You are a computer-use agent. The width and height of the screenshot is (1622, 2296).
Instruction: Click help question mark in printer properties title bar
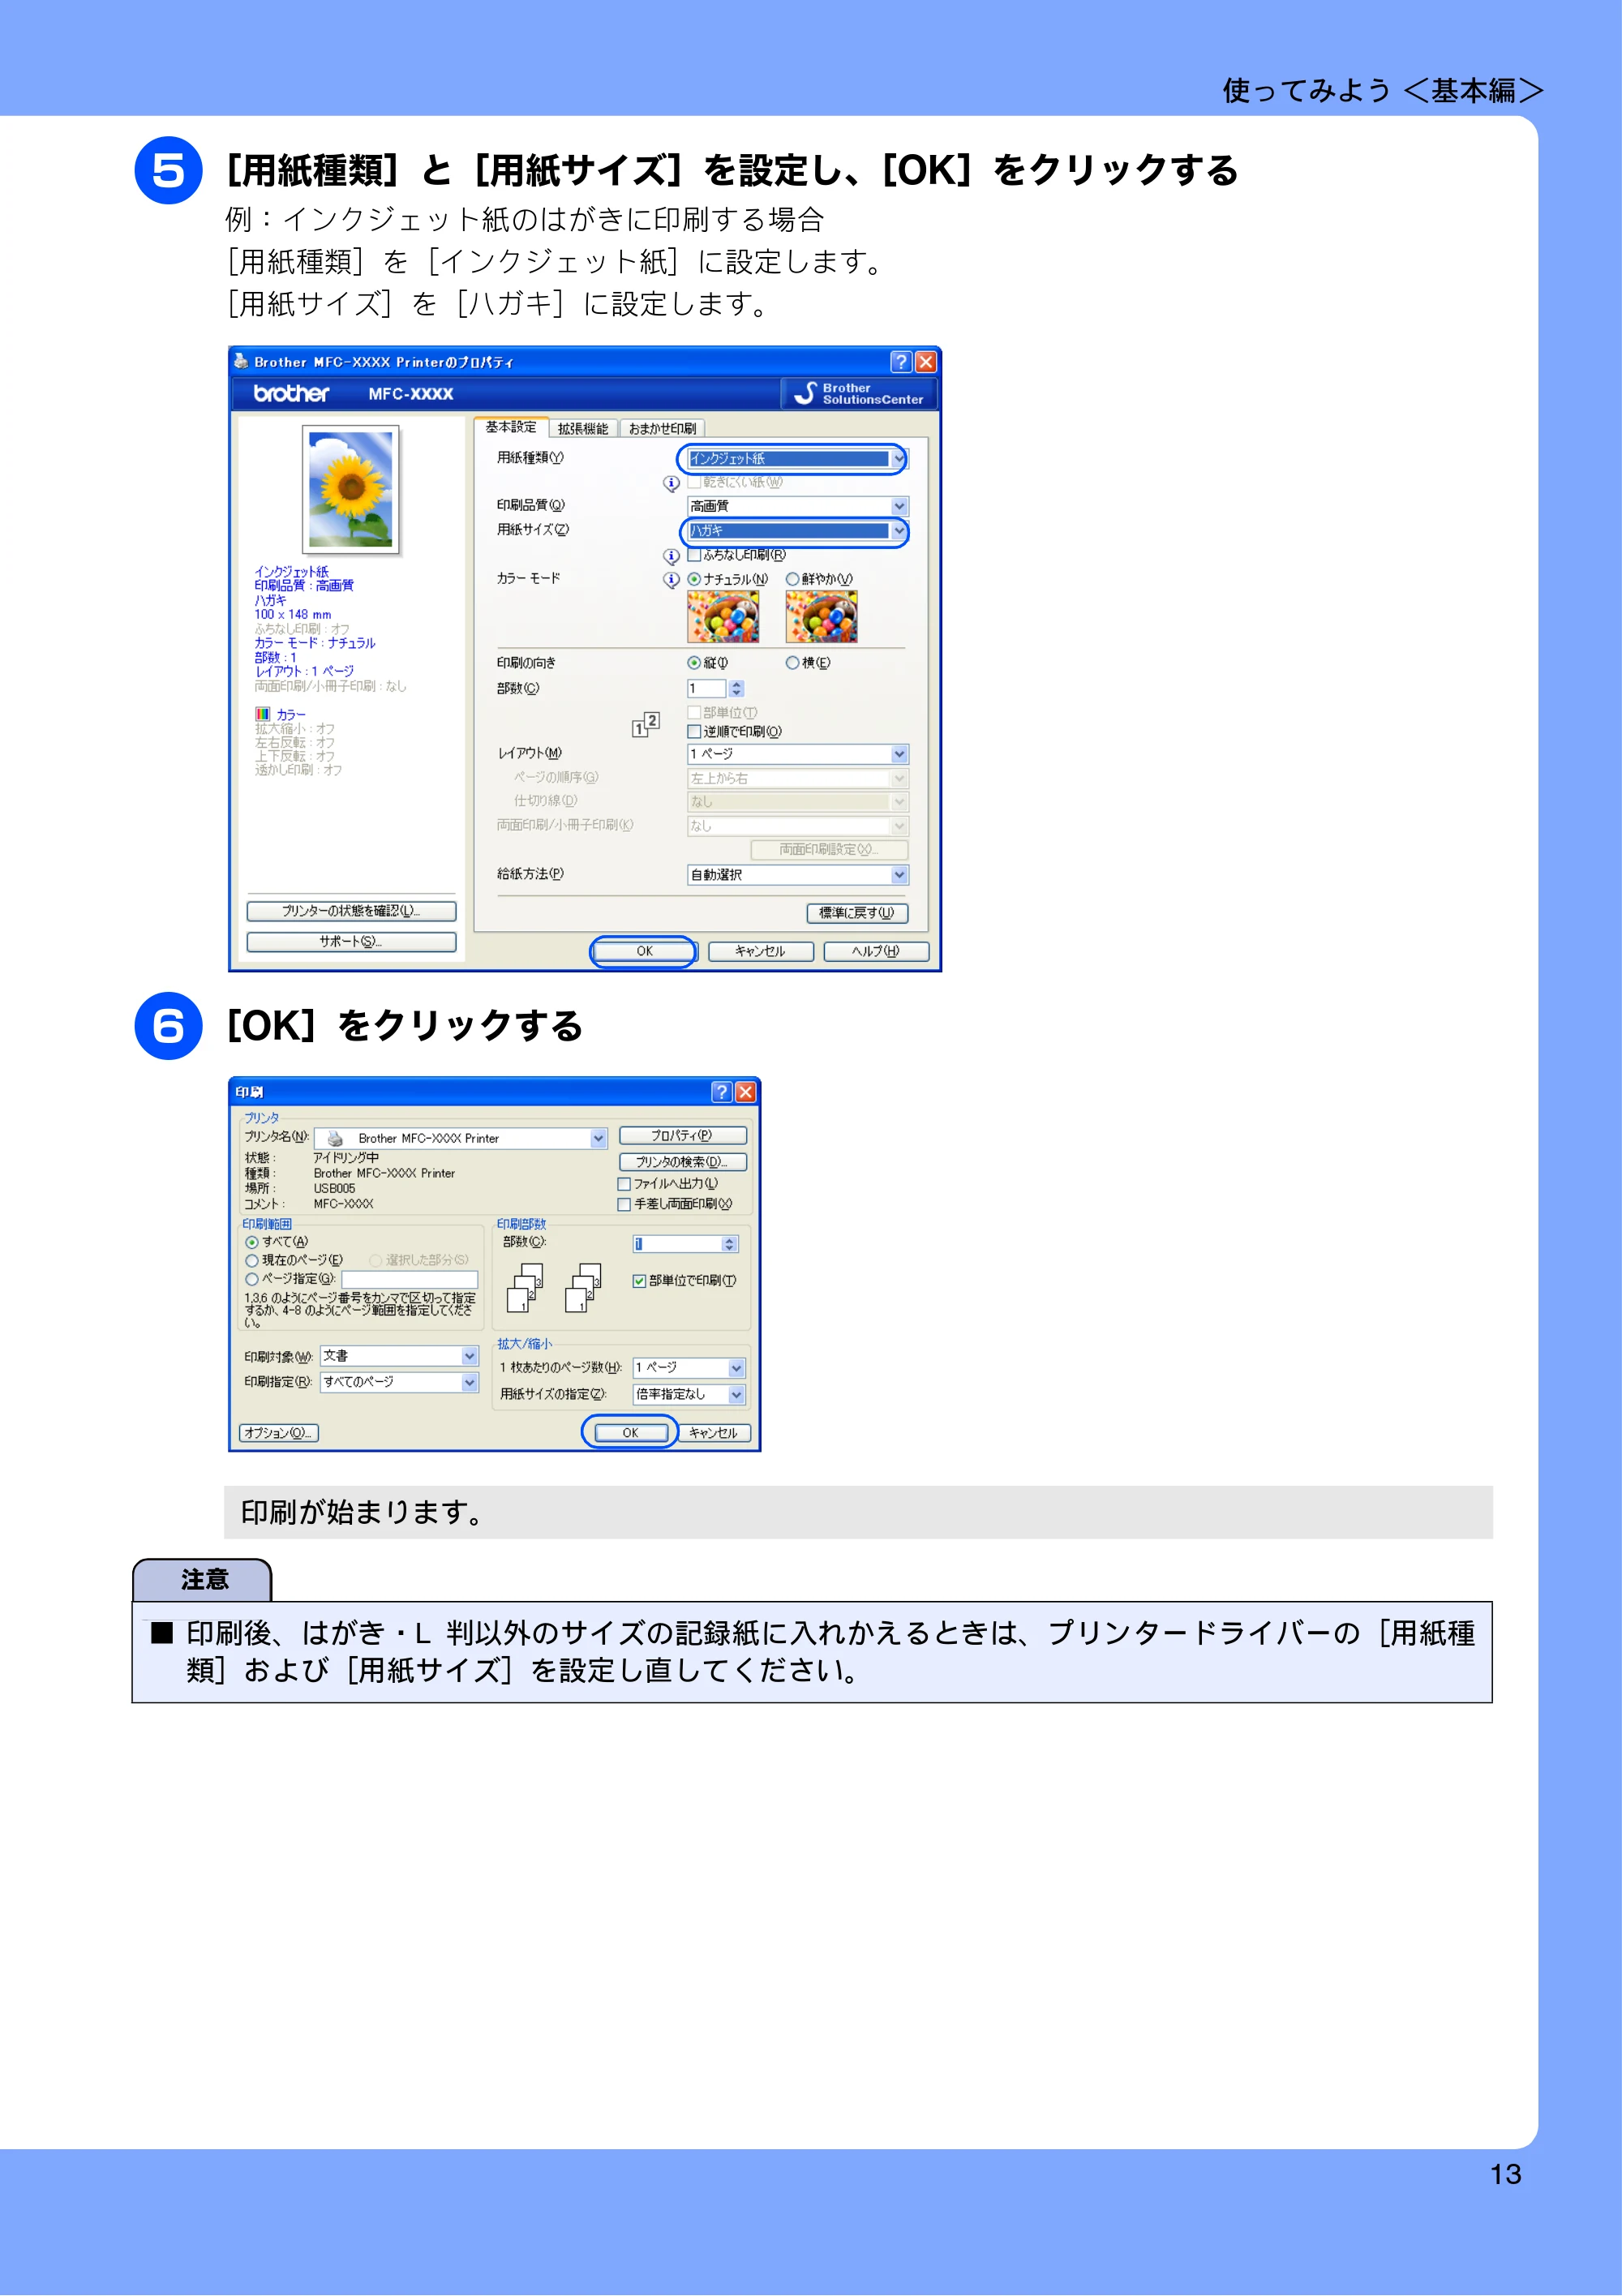click(900, 362)
